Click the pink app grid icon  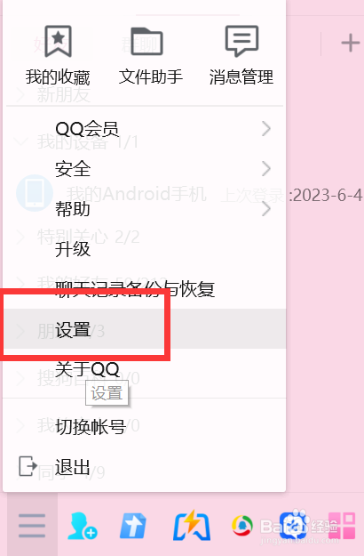pos(341,526)
